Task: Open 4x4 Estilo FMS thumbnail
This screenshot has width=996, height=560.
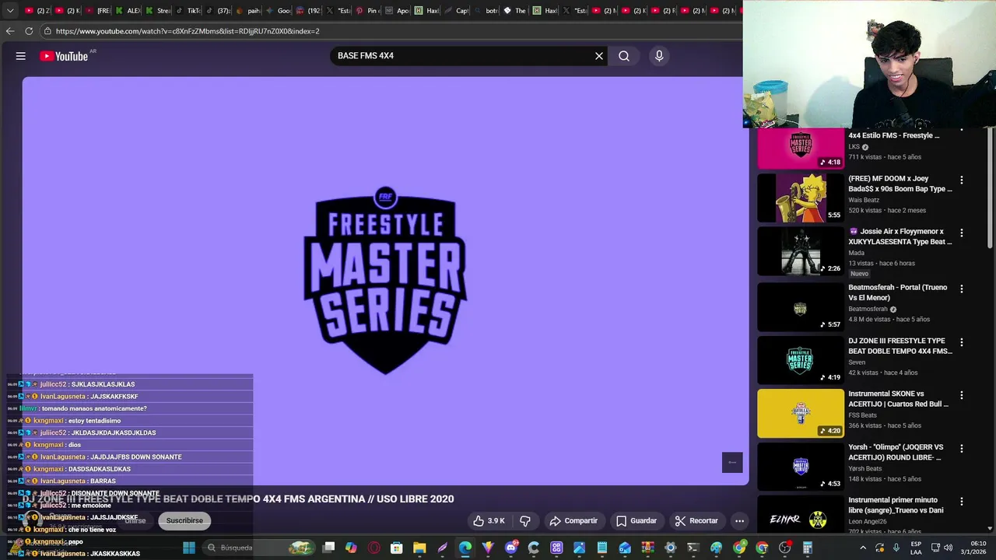Action: coord(801,149)
